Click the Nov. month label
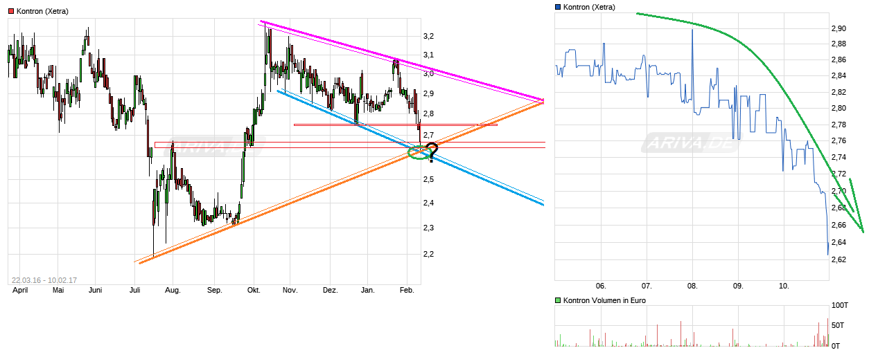This screenshot has width=869, height=357. pyautogui.click(x=290, y=291)
